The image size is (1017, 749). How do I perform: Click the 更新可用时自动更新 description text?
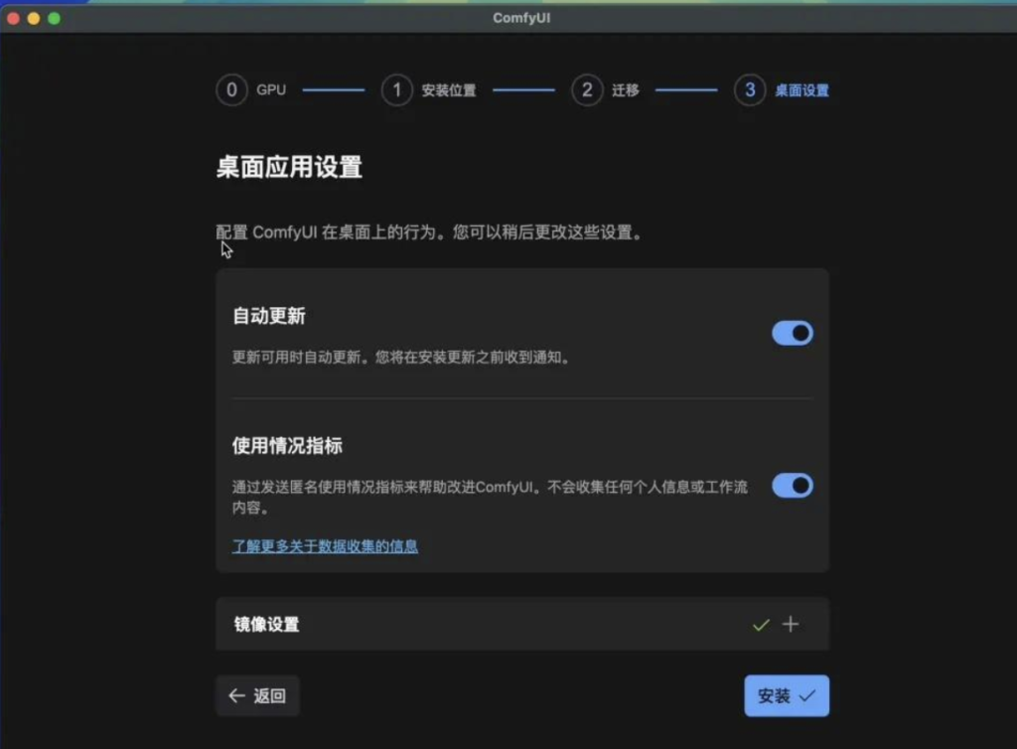pyautogui.click(x=401, y=358)
